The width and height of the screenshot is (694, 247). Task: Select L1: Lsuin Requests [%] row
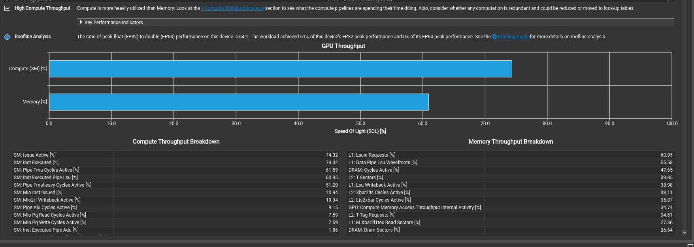(511, 155)
